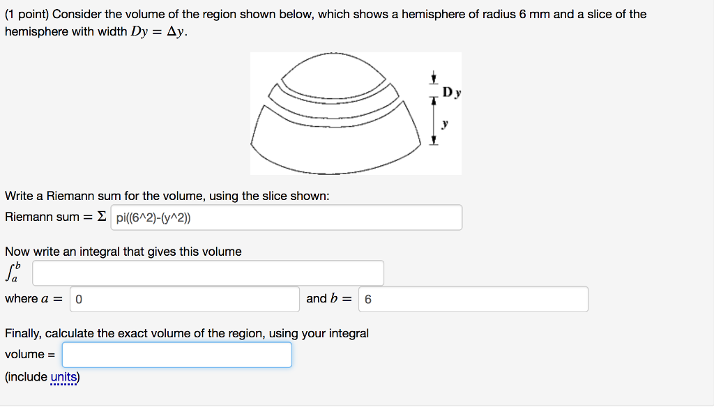Screen dimensions: 714x407
Task: Click the top cap of the hemisphere diagram
Action: (337, 79)
